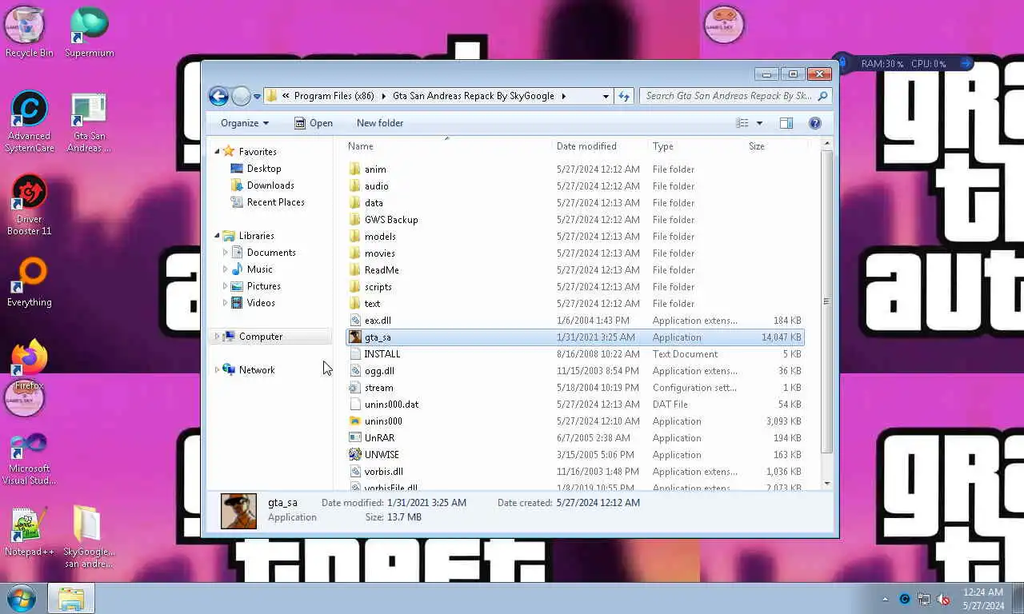Open Advanced SystemCare desktop shortcut

coord(29,122)
